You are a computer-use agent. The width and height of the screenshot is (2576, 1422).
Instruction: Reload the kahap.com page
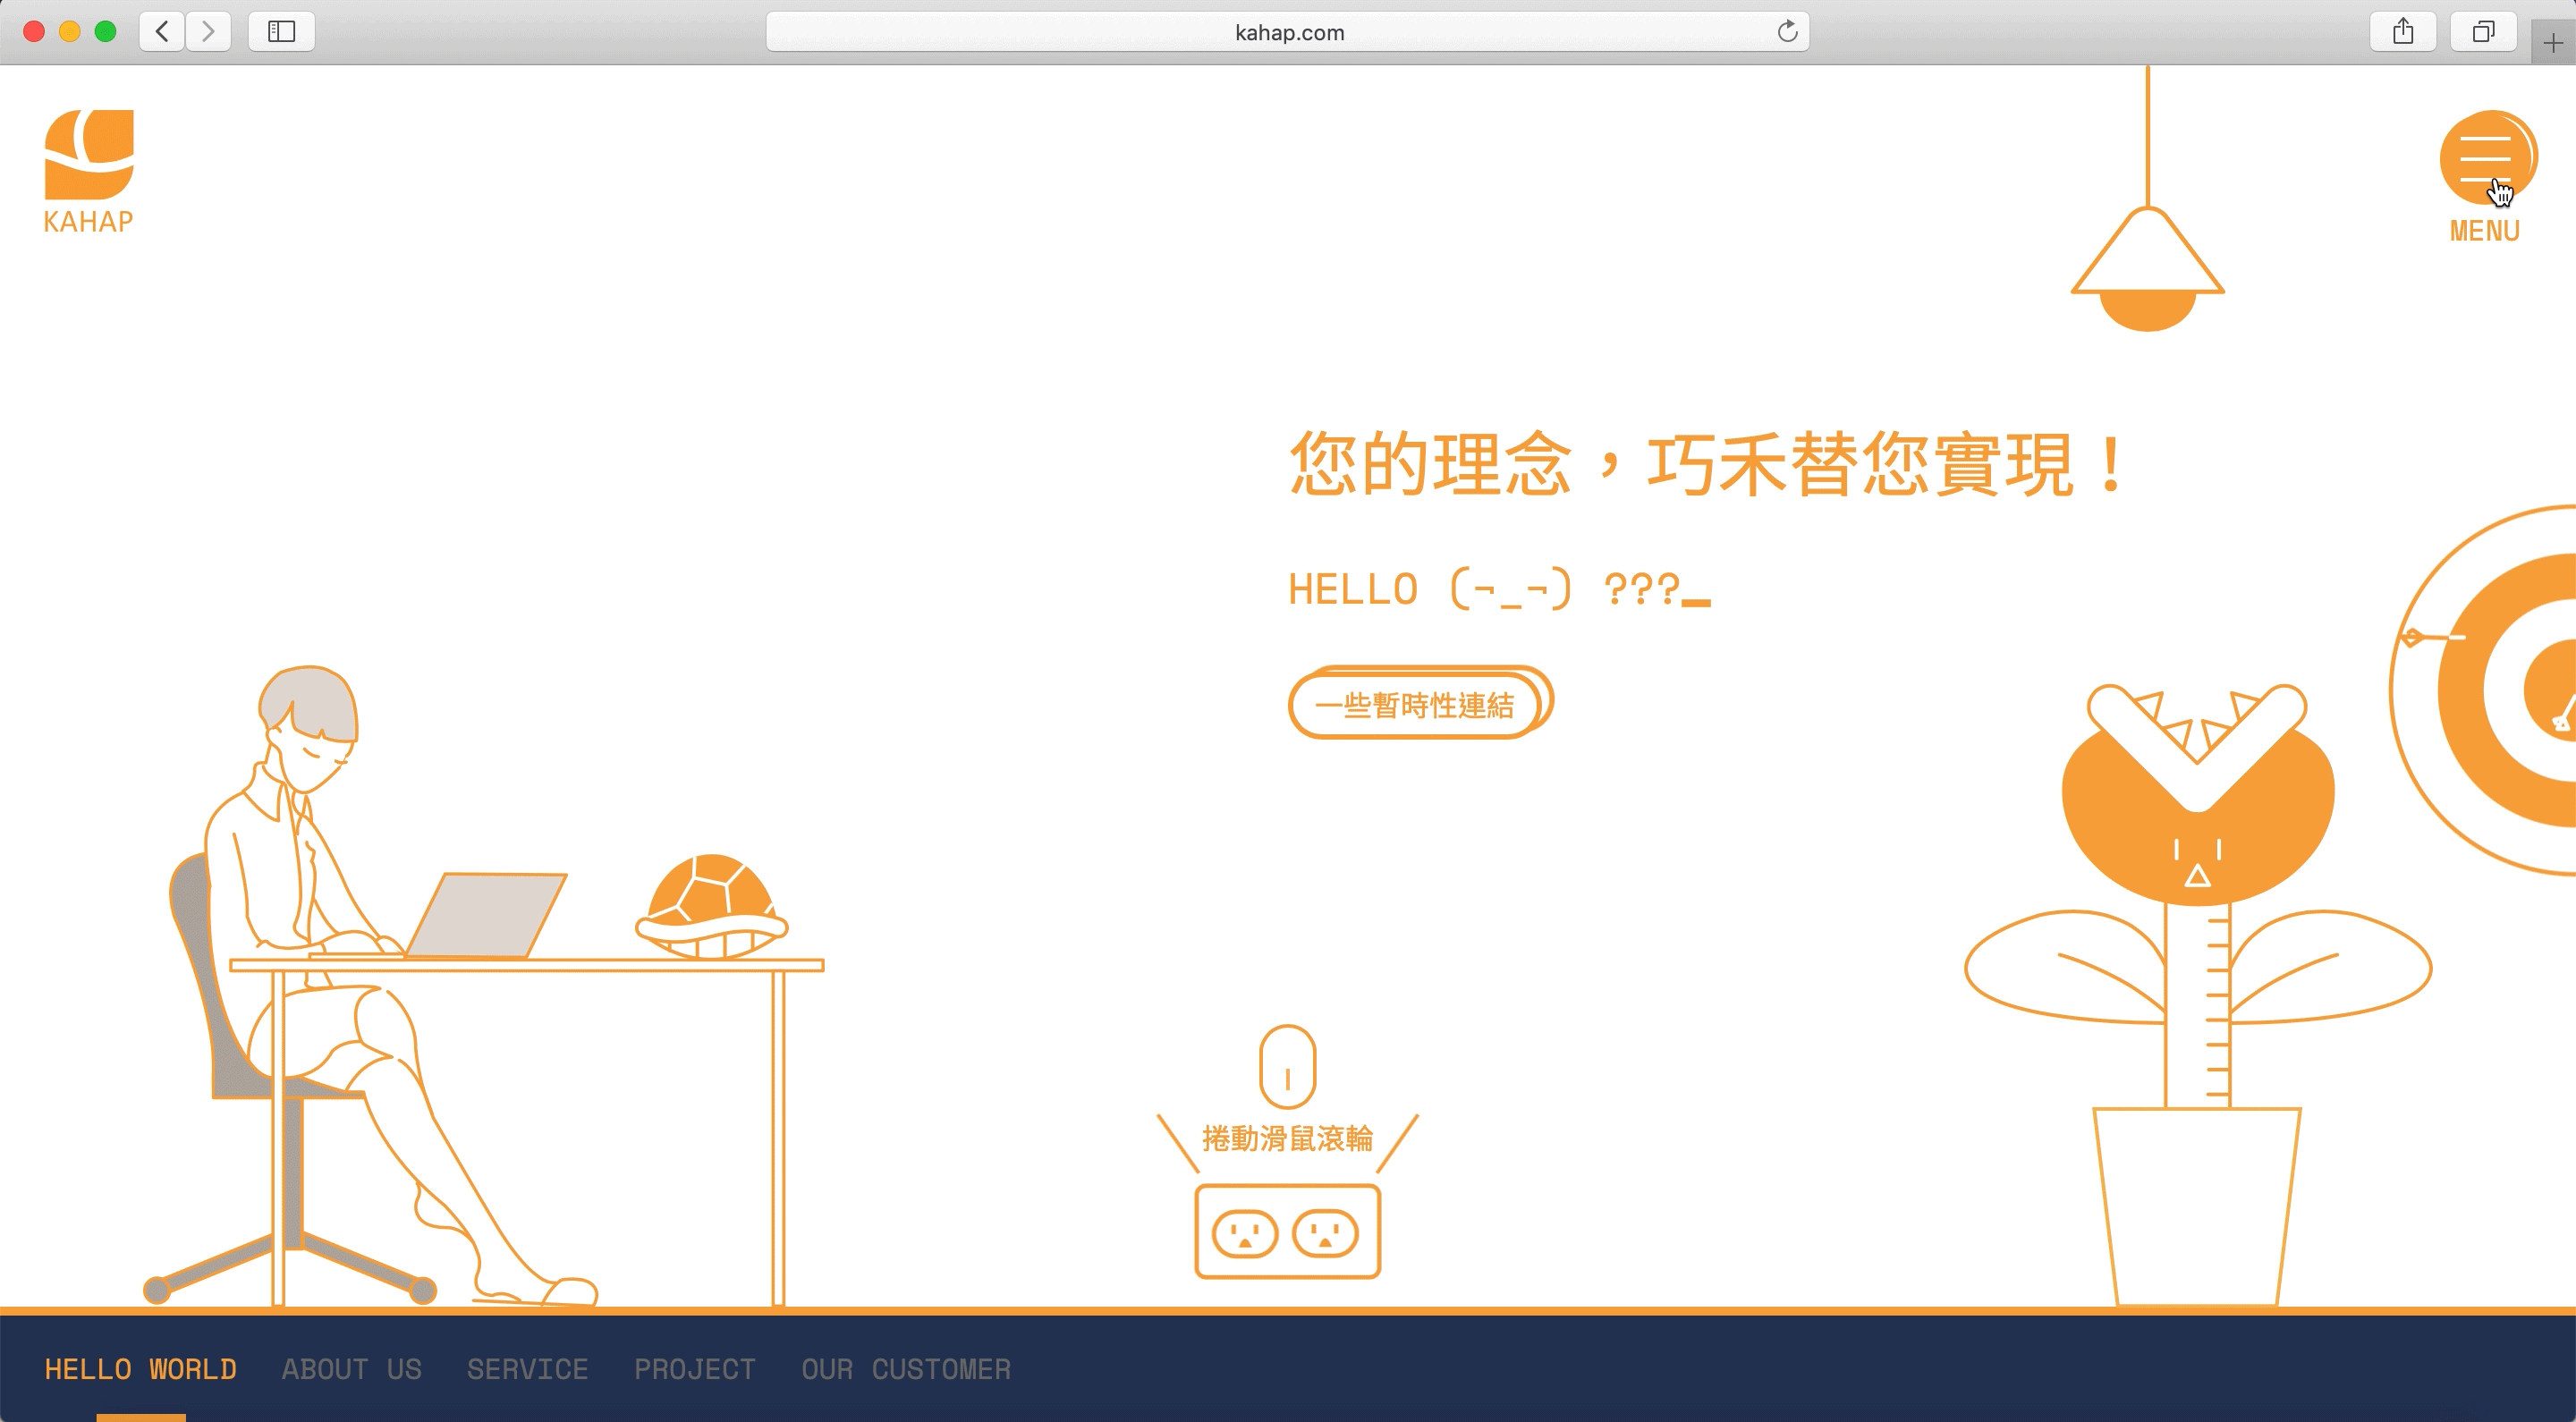[x=1787, y=32]
